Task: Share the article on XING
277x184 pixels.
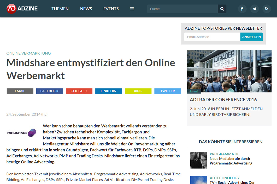Action: tap(138, 91)
